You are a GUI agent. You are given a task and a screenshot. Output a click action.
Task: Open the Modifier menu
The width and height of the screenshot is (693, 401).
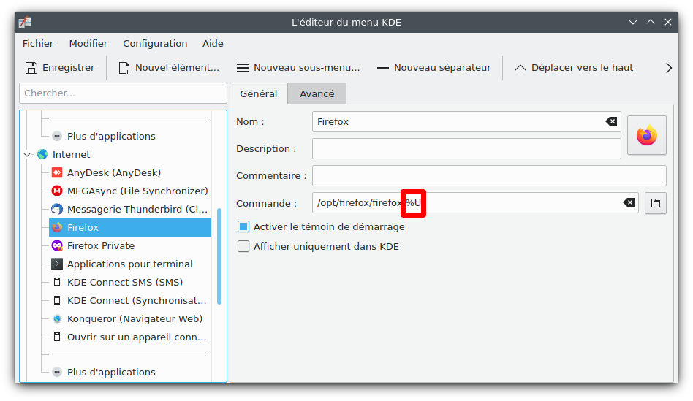[88, 43]
